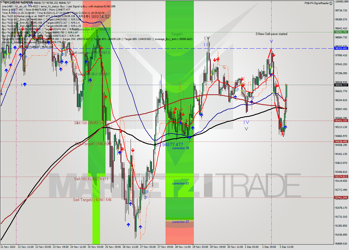Click the "2 Dec 11:00" time axis label
The image size is (349, 250).
(x=287, y=247)
